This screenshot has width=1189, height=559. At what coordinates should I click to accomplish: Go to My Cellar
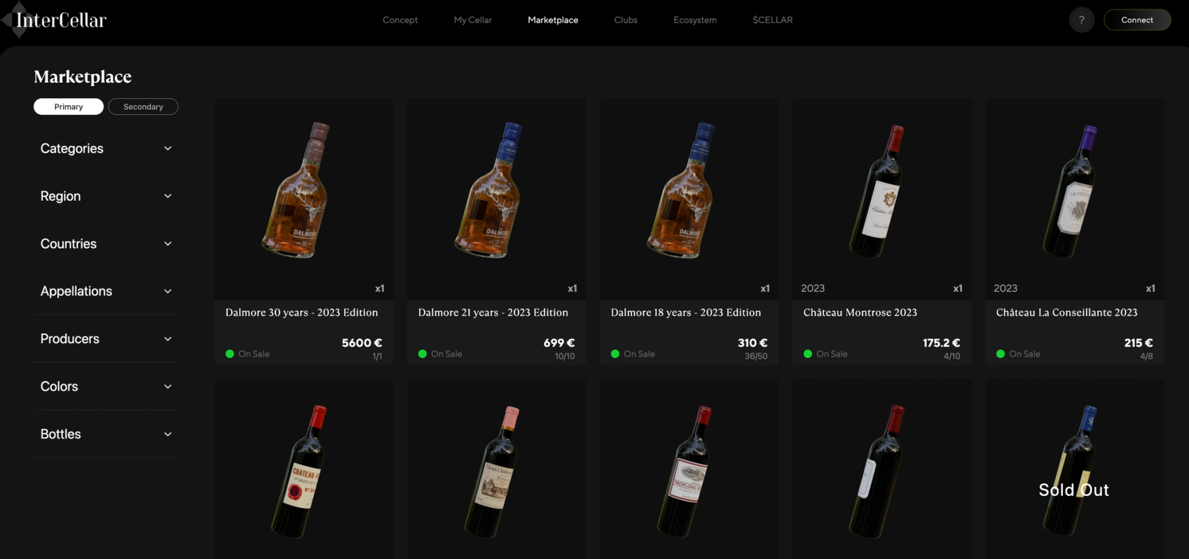473,20
